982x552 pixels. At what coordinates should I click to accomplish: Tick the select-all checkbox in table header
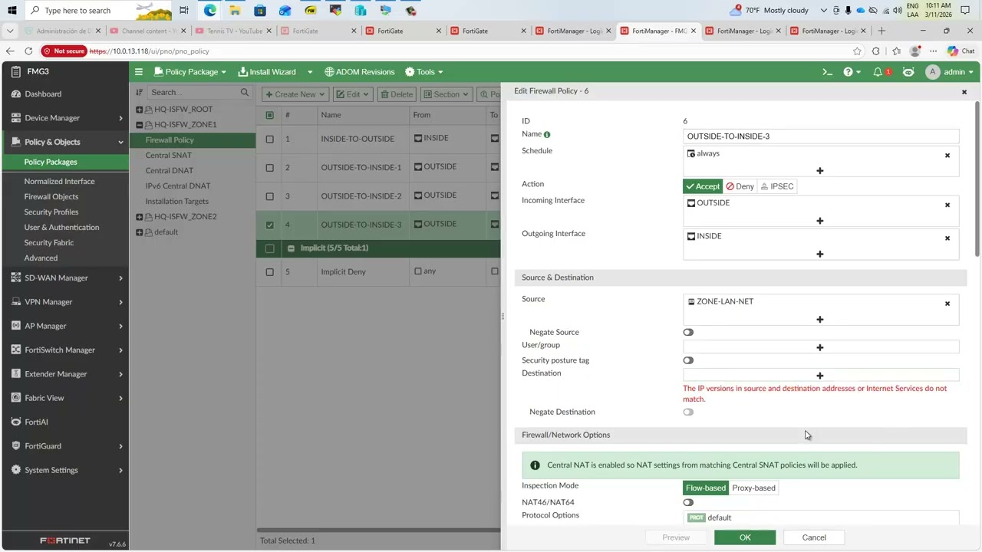pos(269,116)
